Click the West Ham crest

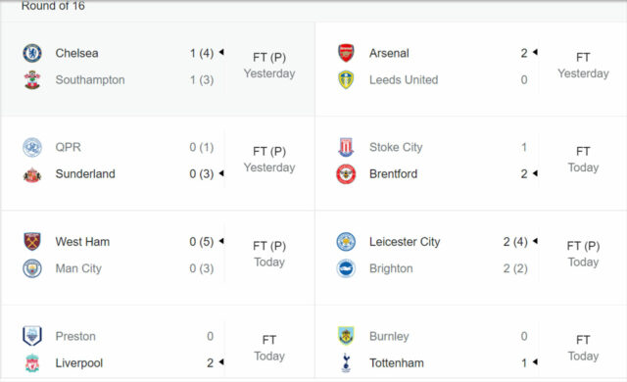32,242
